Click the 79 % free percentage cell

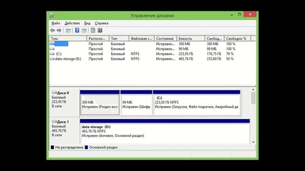click(230, 54)
